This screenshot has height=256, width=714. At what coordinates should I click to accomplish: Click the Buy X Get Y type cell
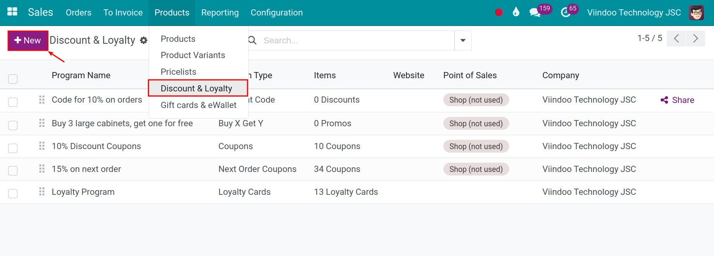pyautogui.click(x=240, y=123)
